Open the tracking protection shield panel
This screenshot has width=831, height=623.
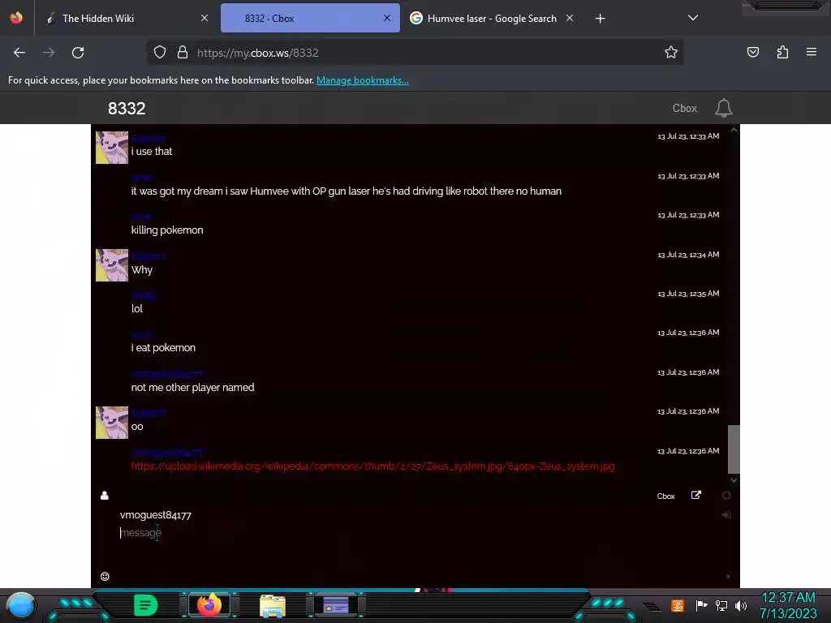point(160,53)
